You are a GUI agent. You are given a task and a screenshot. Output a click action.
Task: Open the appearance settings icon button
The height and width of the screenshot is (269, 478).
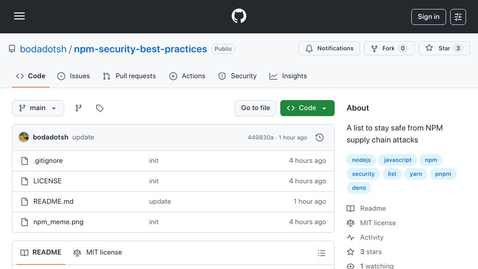(x=458, y=17)
